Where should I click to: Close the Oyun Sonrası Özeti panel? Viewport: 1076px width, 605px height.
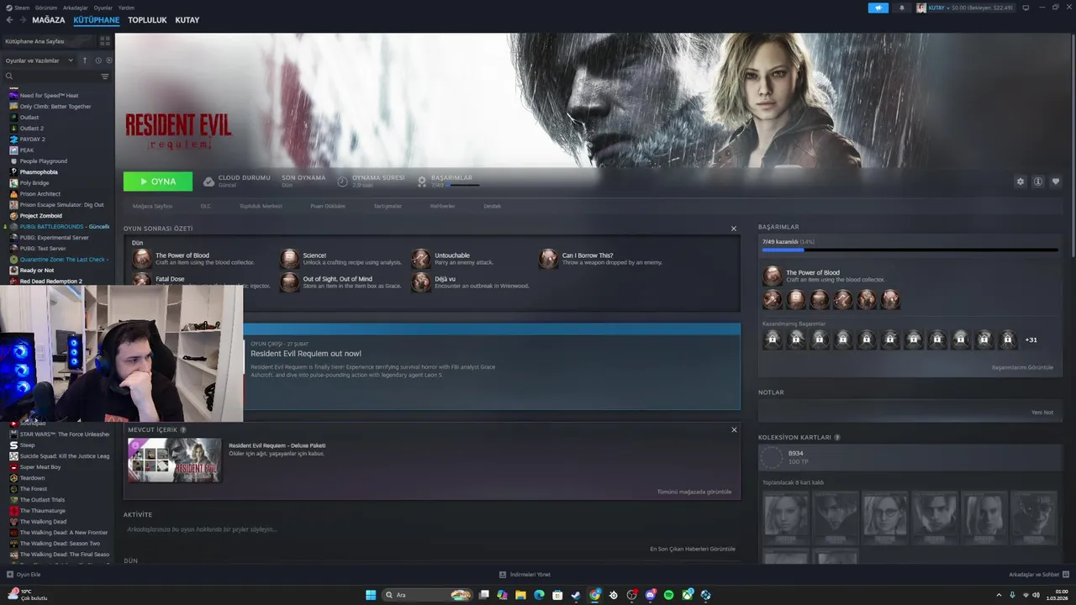734,229
